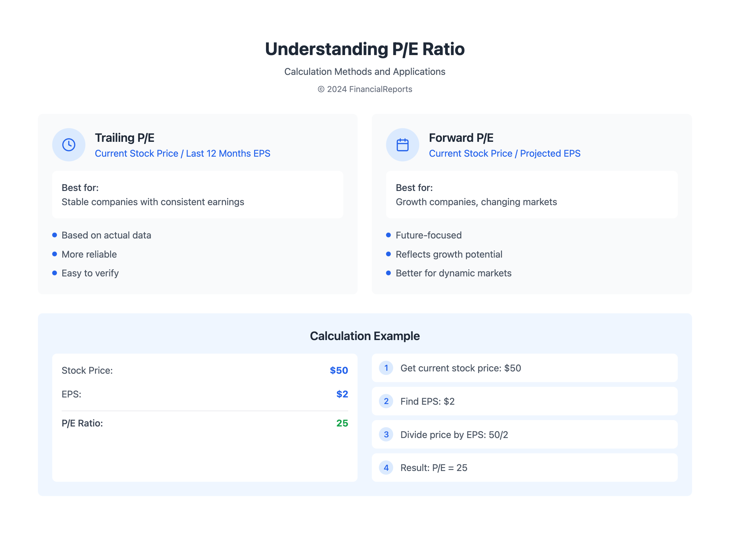Click the $50 stock price value

[x=339, y=370]
